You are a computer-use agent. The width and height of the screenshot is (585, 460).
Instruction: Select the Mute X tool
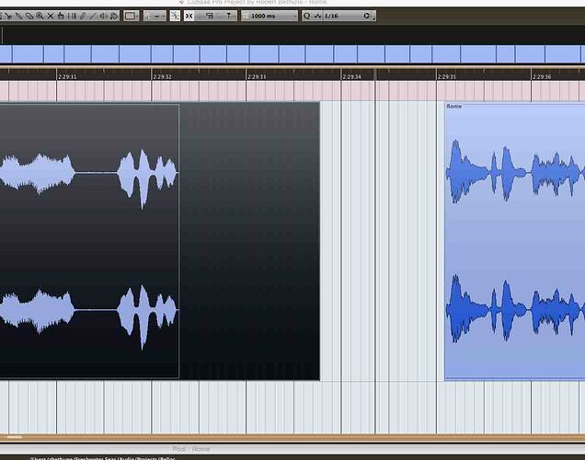[x=51, y=16]
